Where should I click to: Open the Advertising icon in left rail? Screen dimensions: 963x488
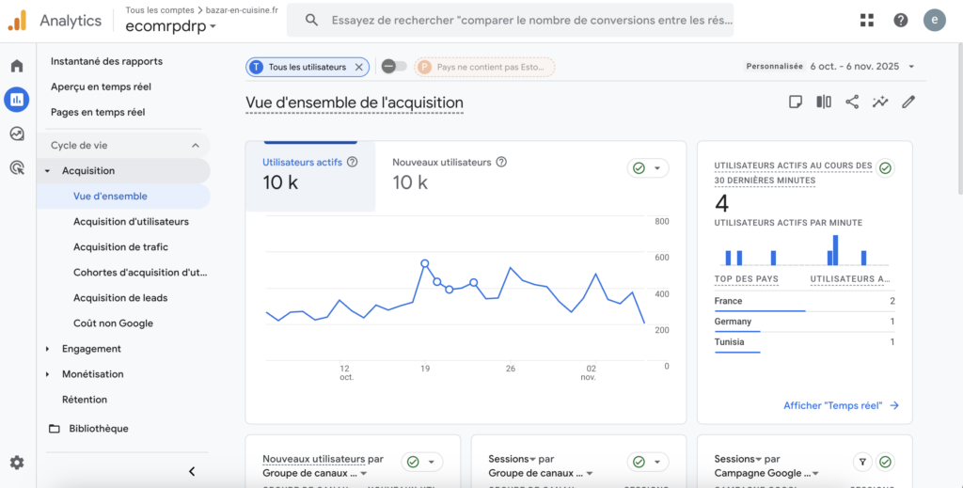[x=17, y=168]
